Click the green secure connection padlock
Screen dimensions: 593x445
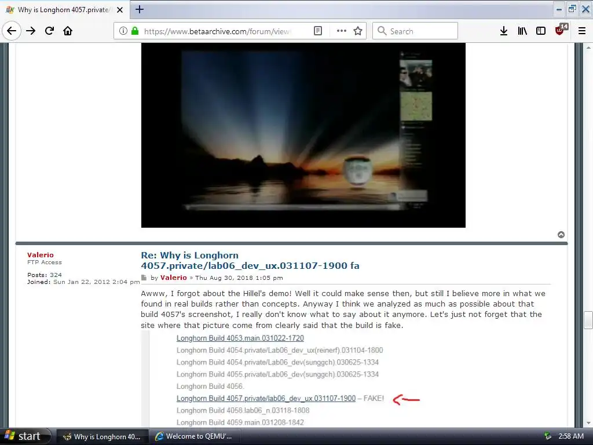click(x=134, y=31)
